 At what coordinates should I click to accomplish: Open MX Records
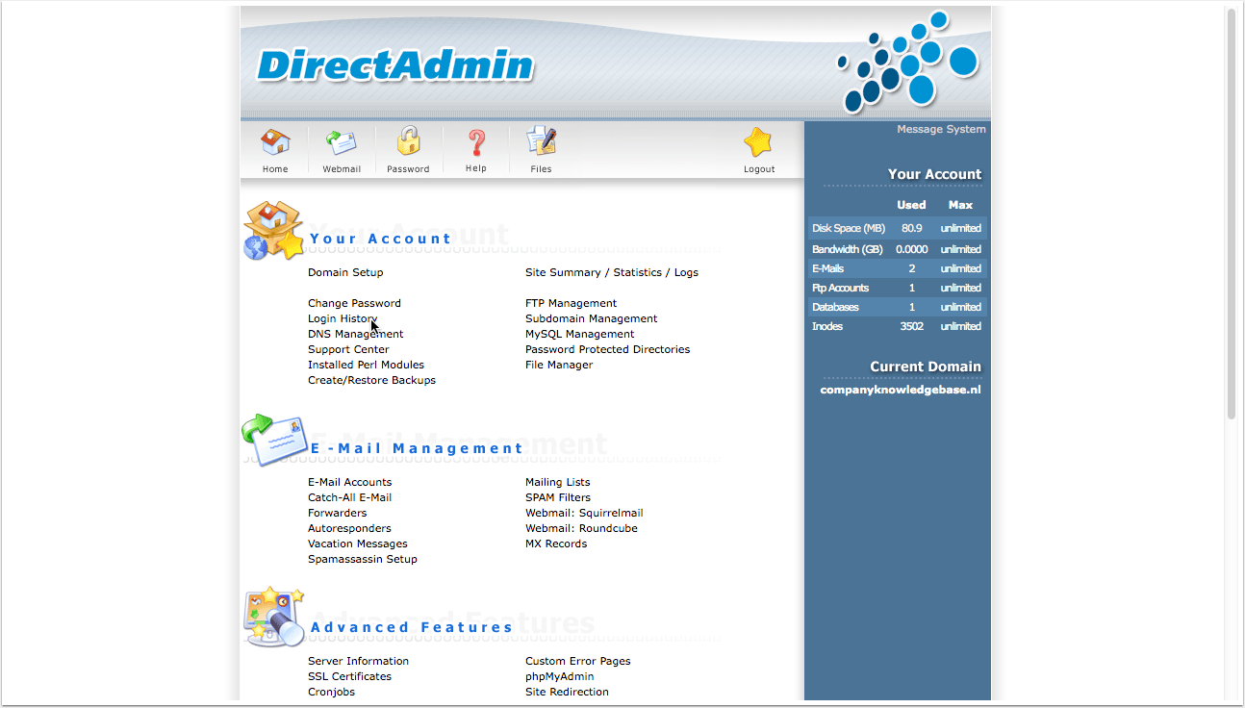tap(556, 544)
